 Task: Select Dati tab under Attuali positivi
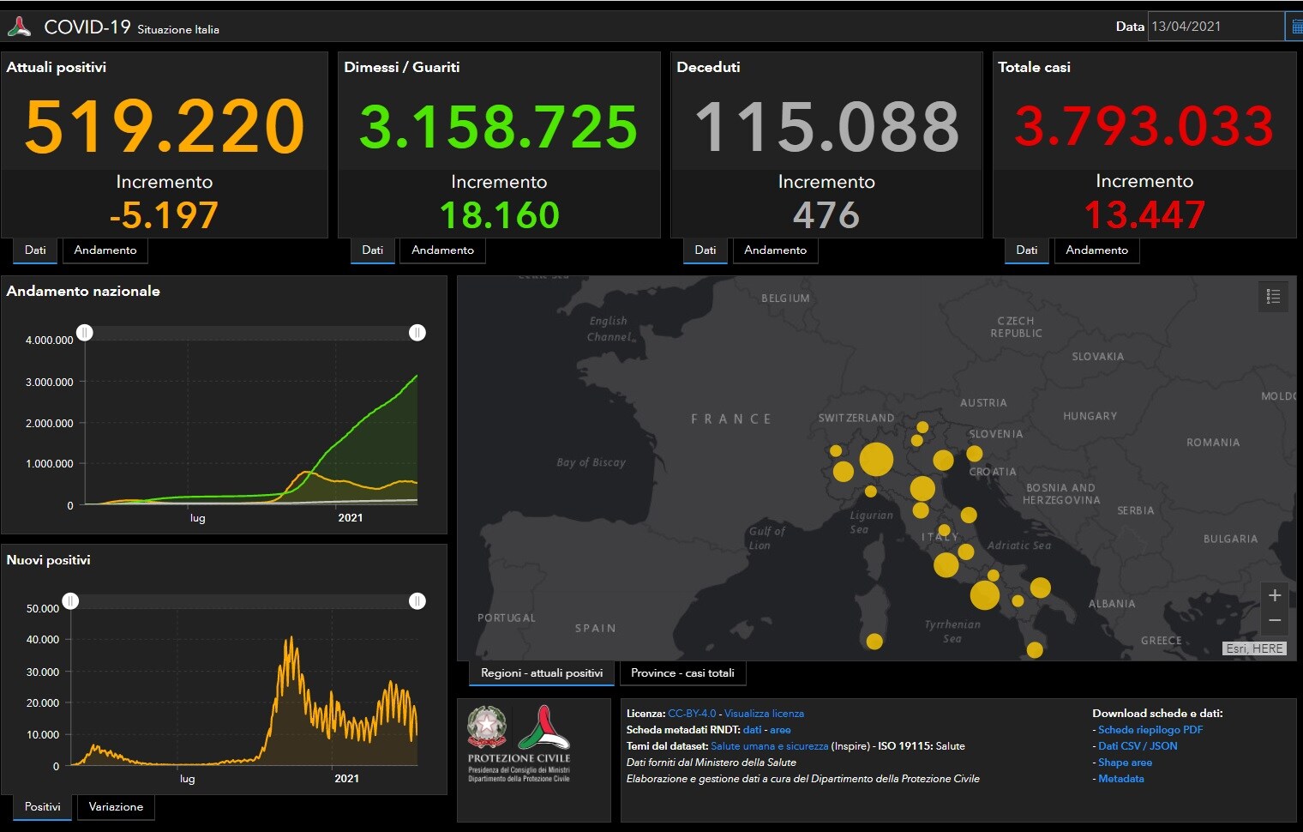[35, 250]
